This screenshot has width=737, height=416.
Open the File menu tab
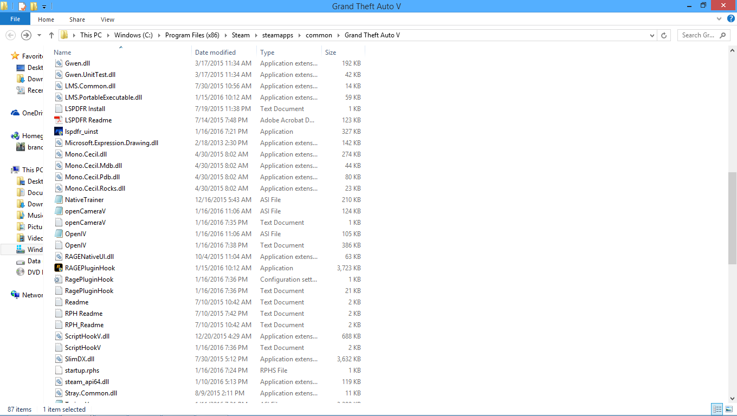point(15,19)
